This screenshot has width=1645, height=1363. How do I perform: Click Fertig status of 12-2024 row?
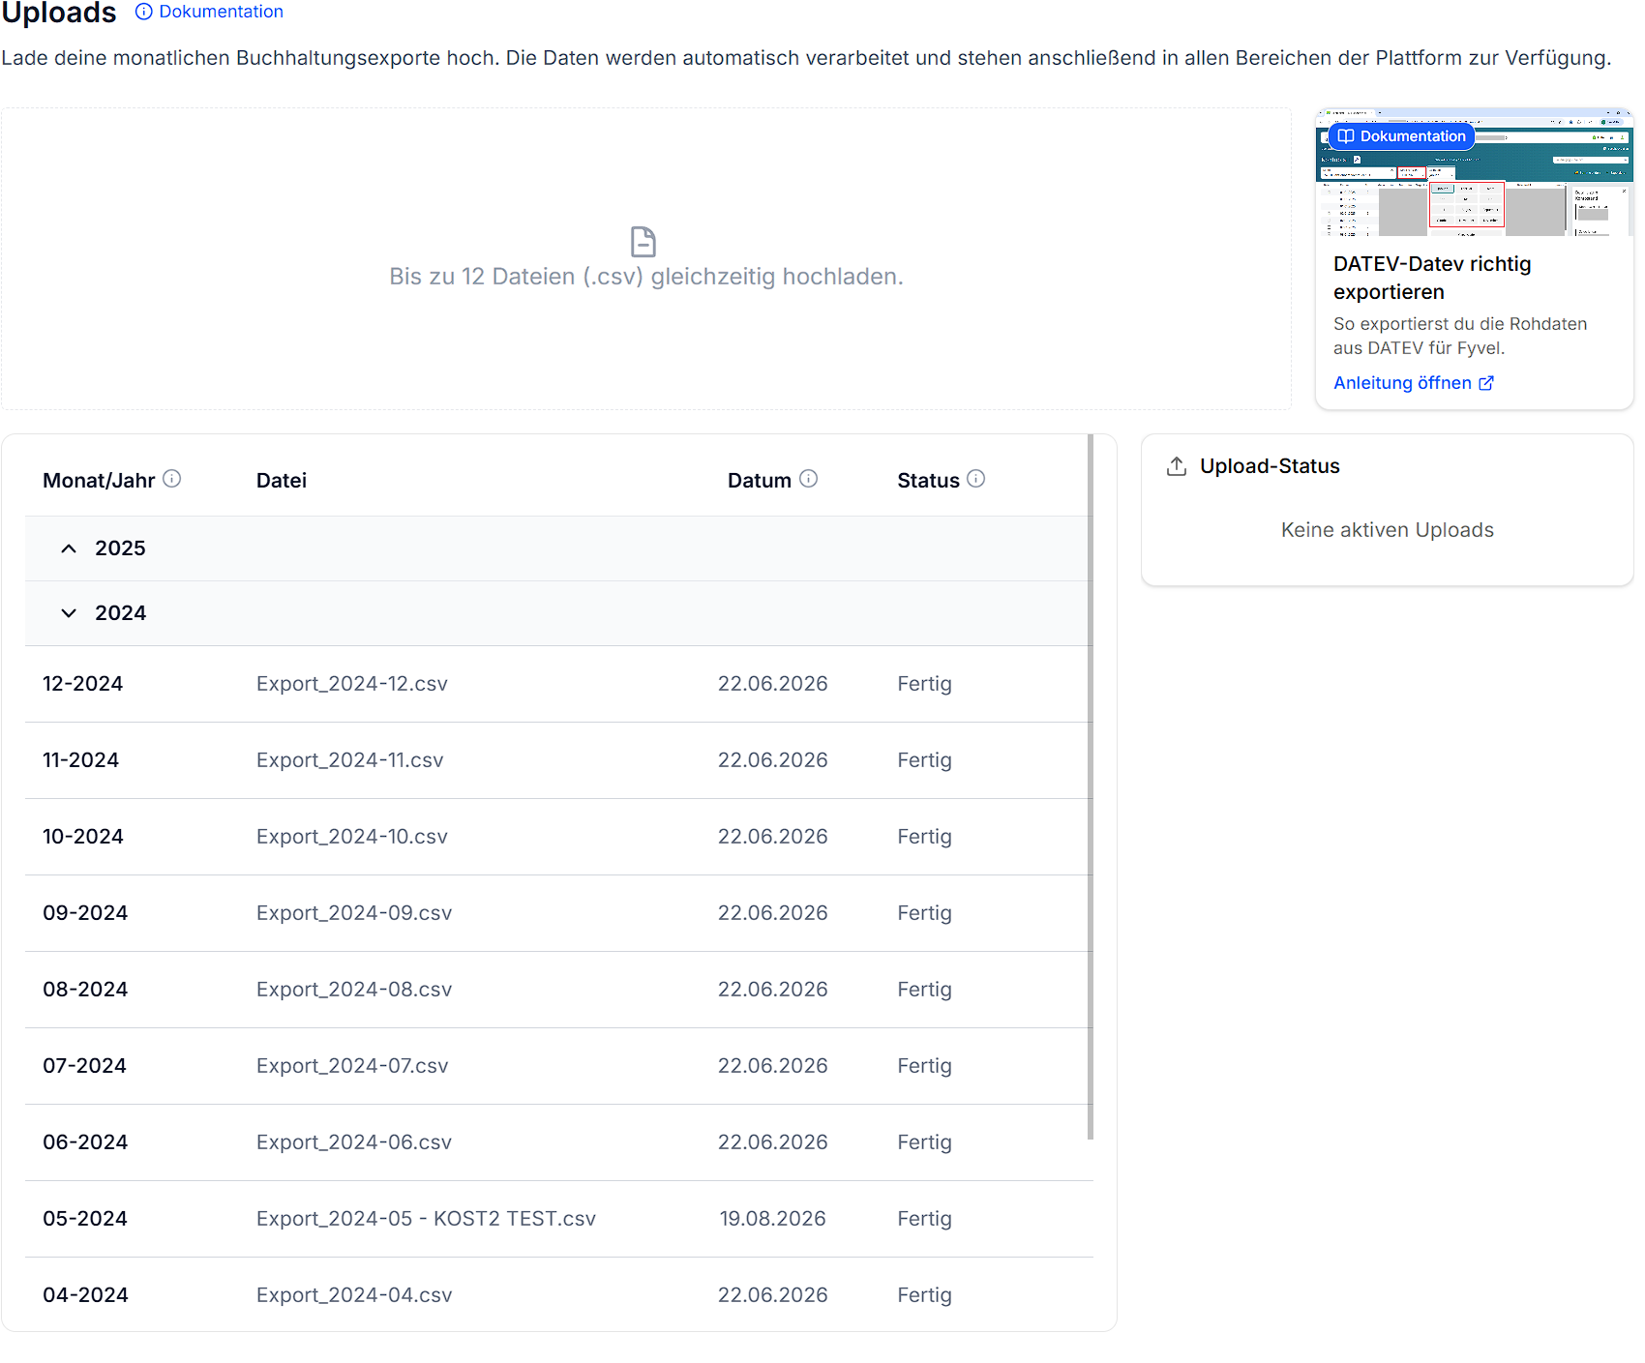(925, 684)
